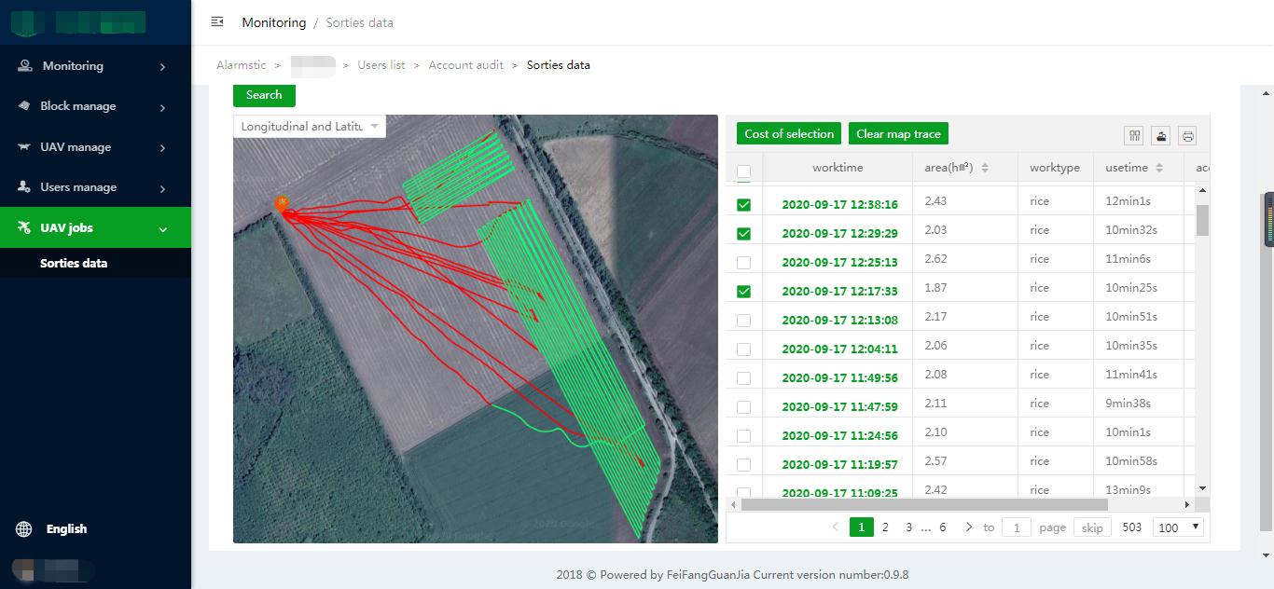Open the column filter settings icon above the table
This screenshot has width=1274, height=589.
1133,135
